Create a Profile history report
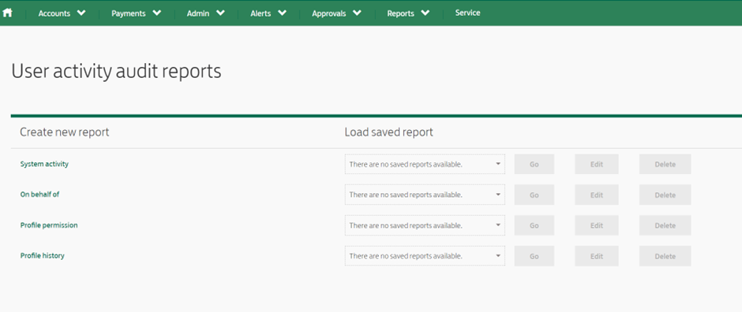This screenshot has width=742, height=312. (42, 255)
